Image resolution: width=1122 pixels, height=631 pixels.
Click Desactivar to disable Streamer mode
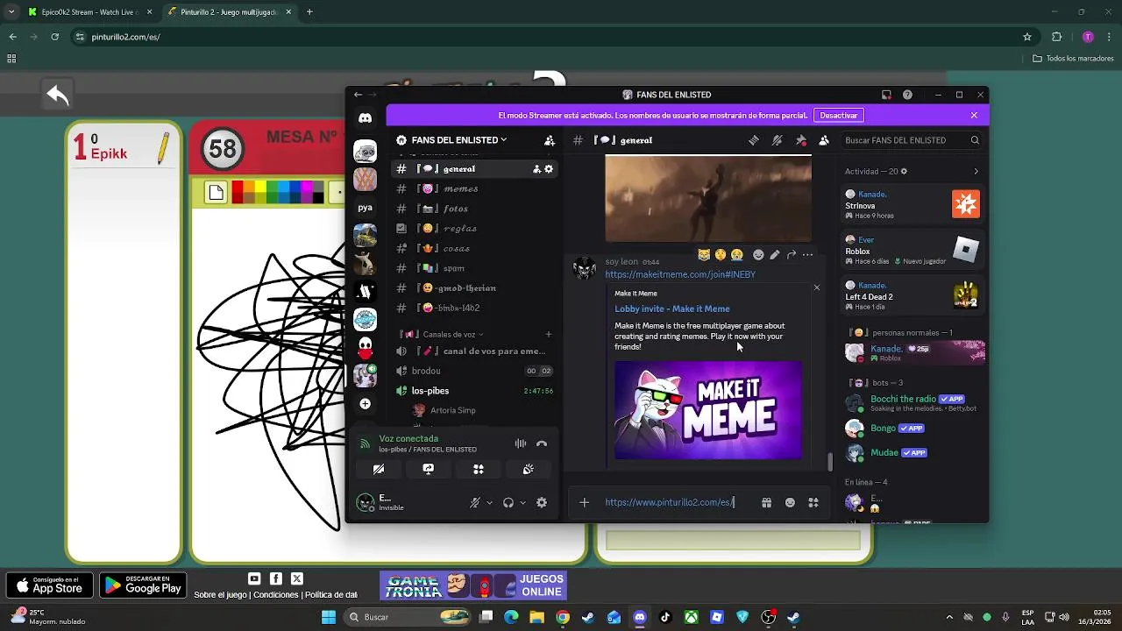[x=839, y=115]
